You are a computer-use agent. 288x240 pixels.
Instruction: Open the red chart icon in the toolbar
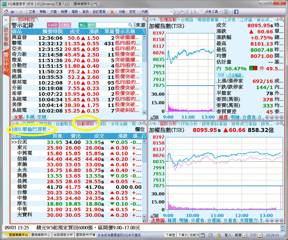click(x=182, y=12)
